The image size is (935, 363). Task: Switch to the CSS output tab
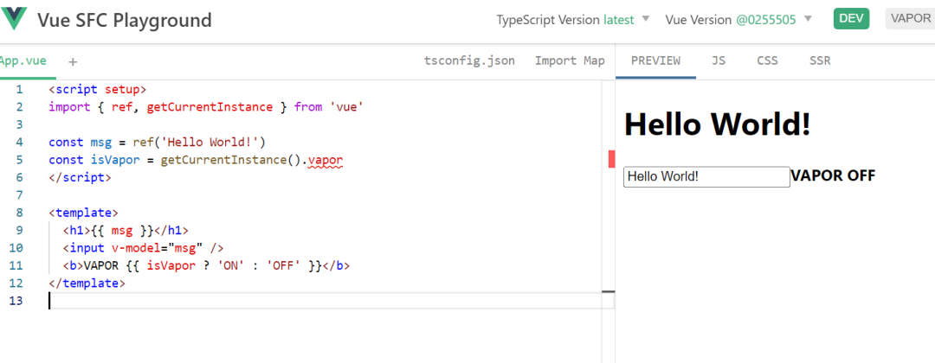point(767,60)
